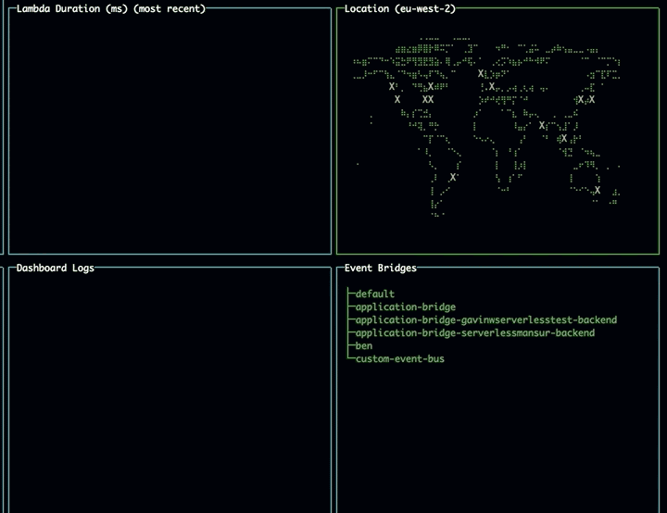Click inside the empty Dashboard Logs area
Image resolution: width=667 pixels, height=513 pixels.
click(169, 389)
